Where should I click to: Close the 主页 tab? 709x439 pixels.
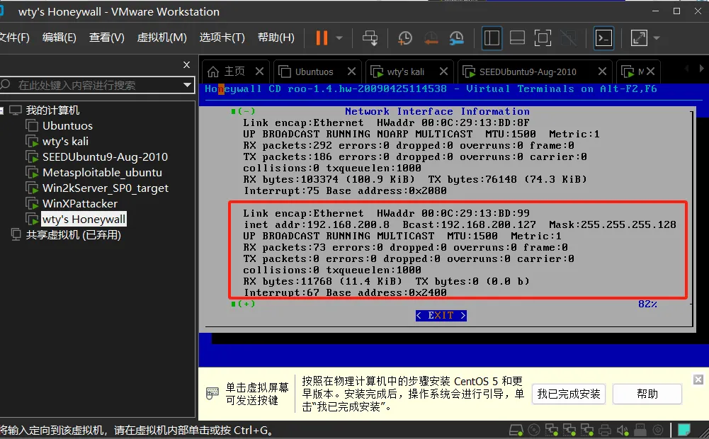point(259,72)
